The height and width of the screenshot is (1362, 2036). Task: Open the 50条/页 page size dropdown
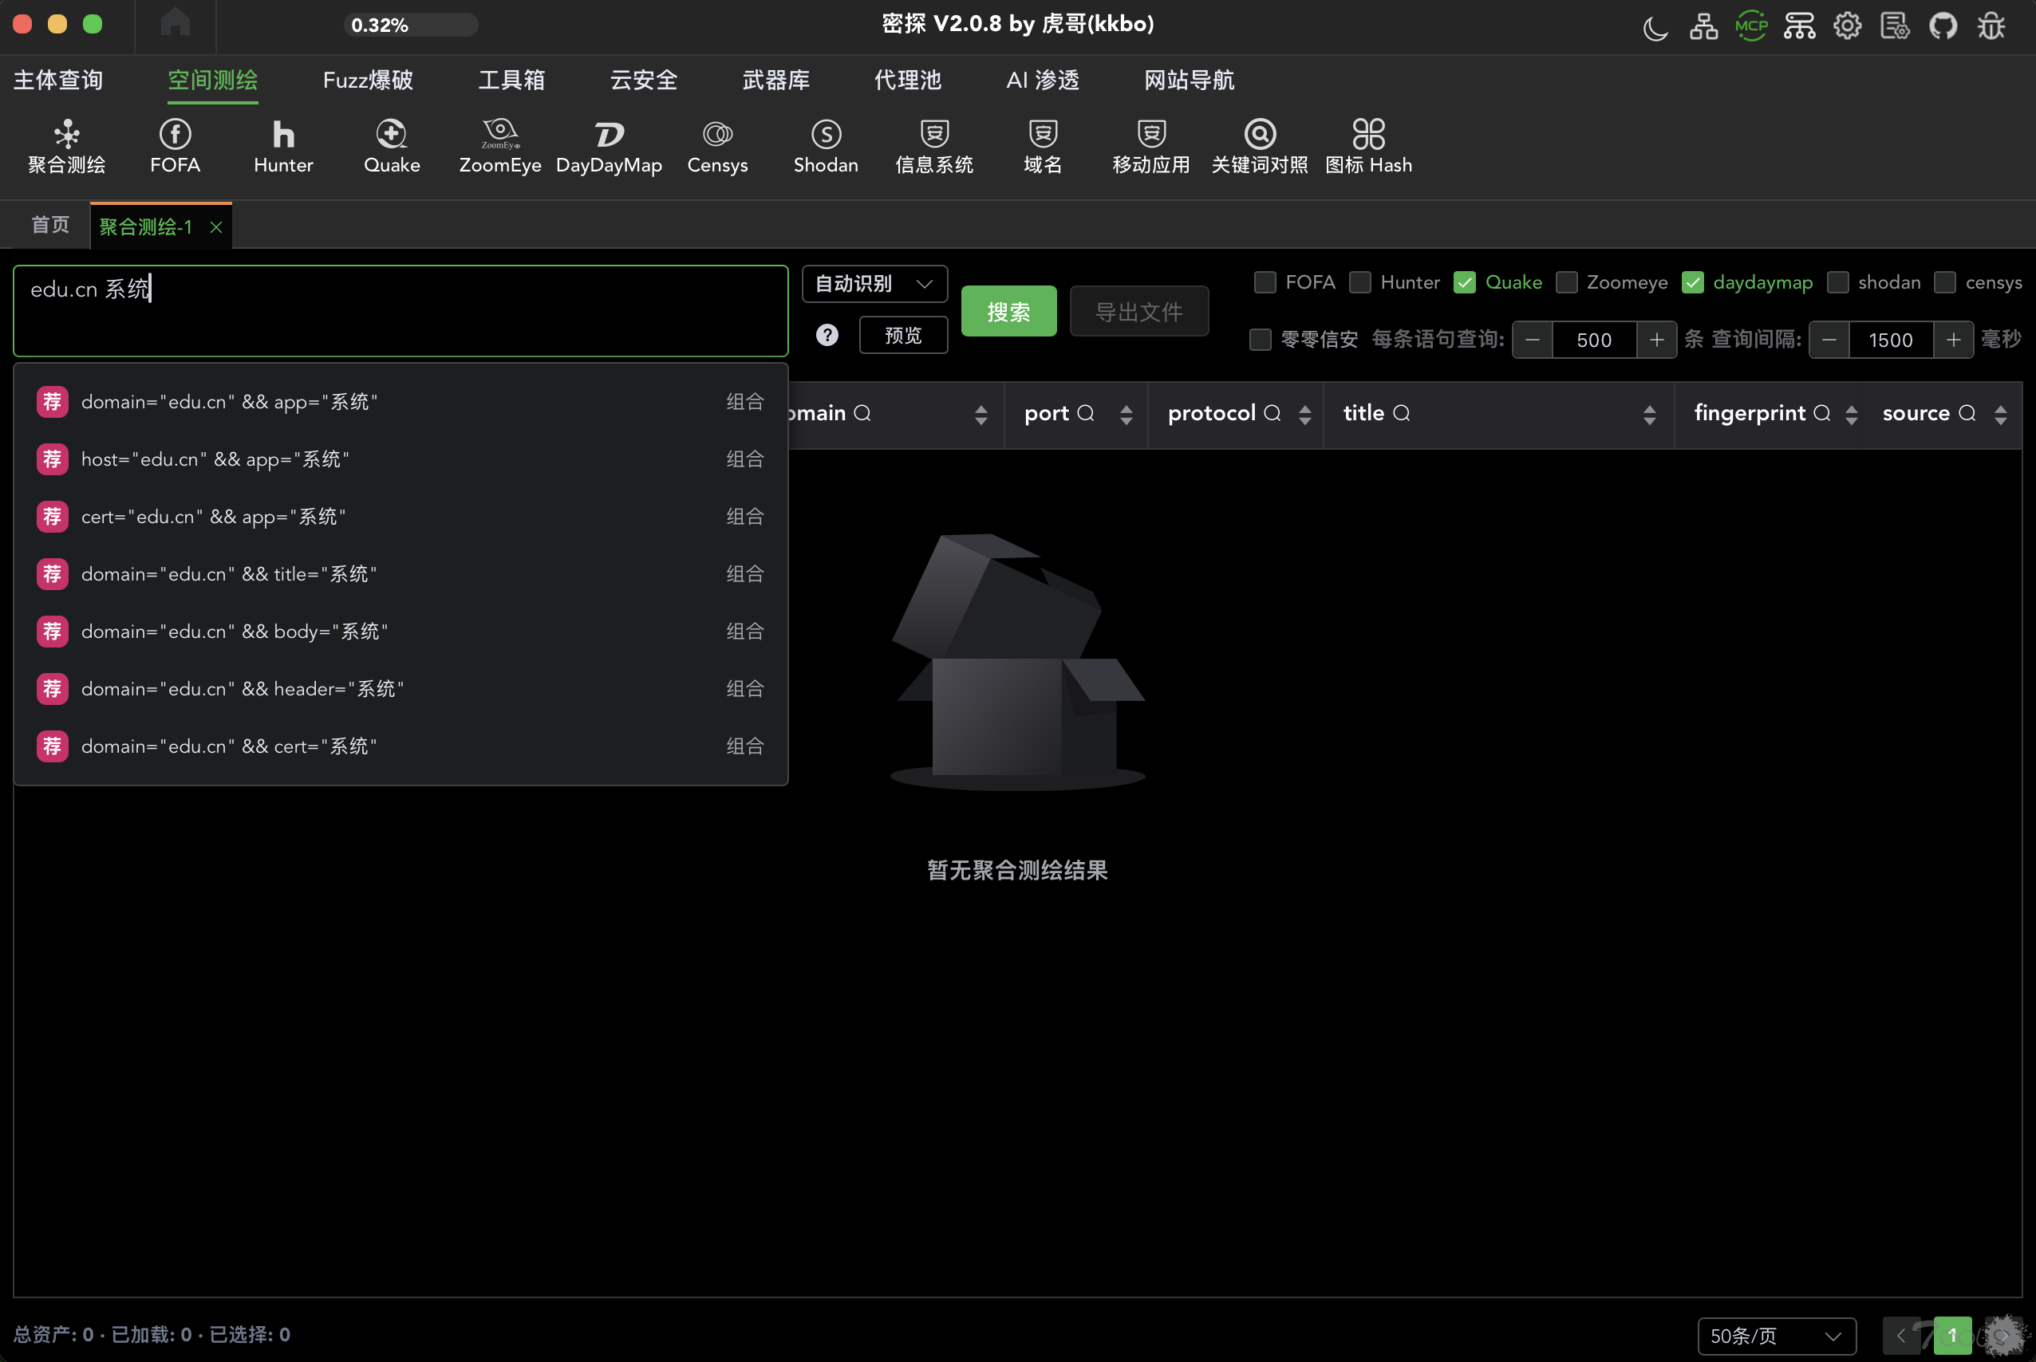1776,1336
